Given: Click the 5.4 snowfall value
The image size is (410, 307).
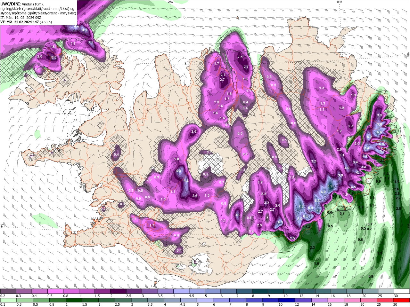Looking at the screenshot, I should (366, 148).
